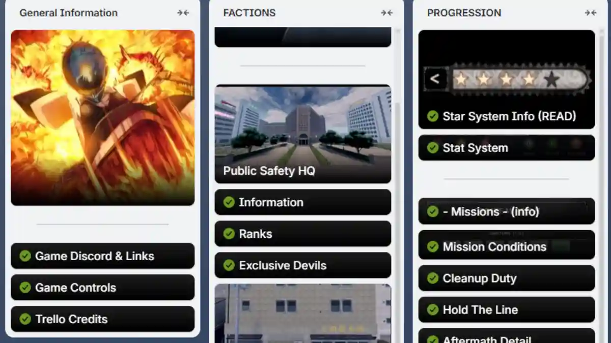Screen dimensions: 611x343
Task: Click green check icon on Stat System
Action: point(433,148)
